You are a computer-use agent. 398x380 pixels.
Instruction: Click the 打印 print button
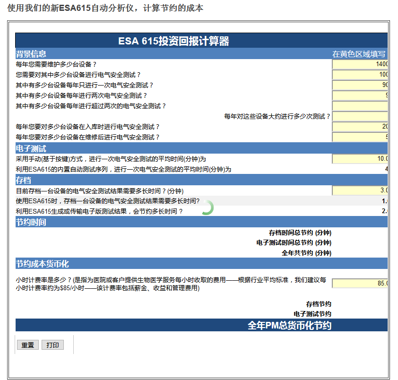pyautogui.click(x=52, y=345)
